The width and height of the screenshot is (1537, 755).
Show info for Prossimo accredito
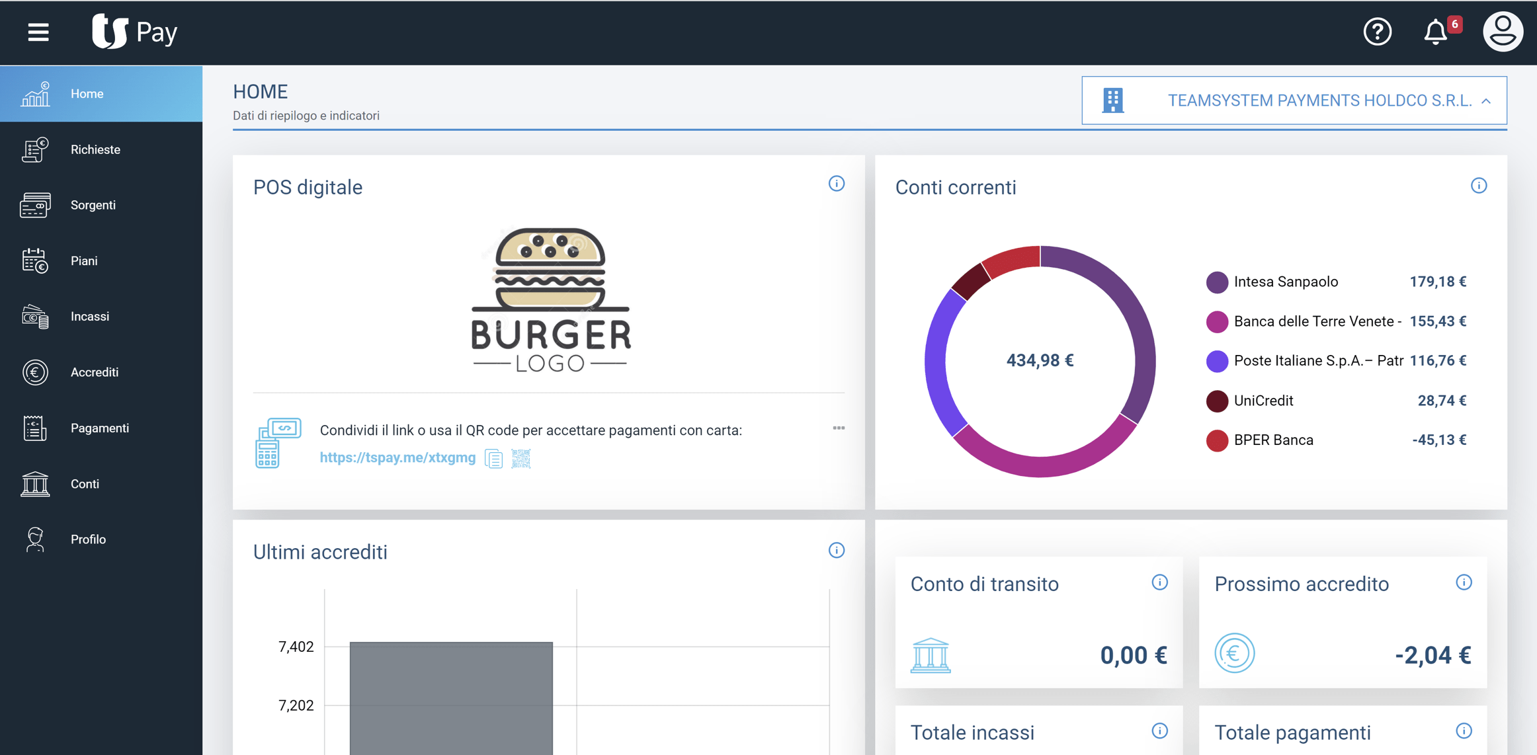[x=1464, y=582]
